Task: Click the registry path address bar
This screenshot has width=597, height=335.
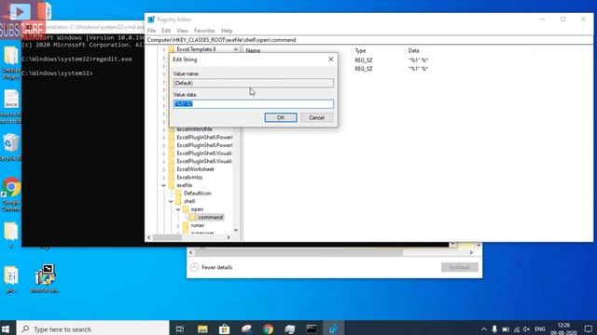Action: point(368,40)
